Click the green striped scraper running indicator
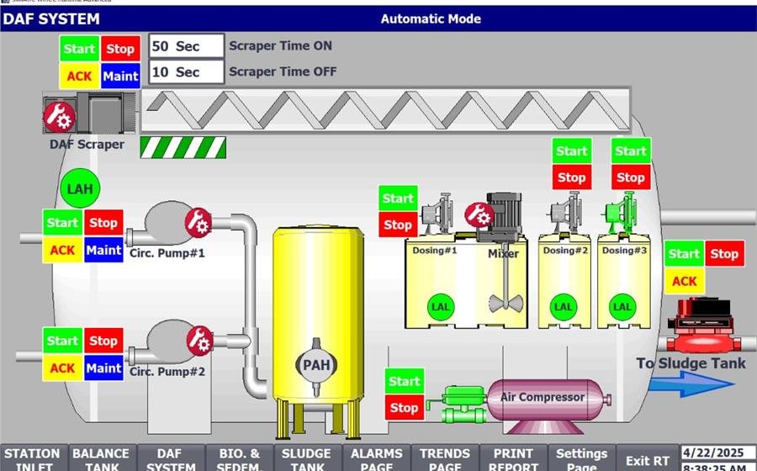 coord(183,148)
